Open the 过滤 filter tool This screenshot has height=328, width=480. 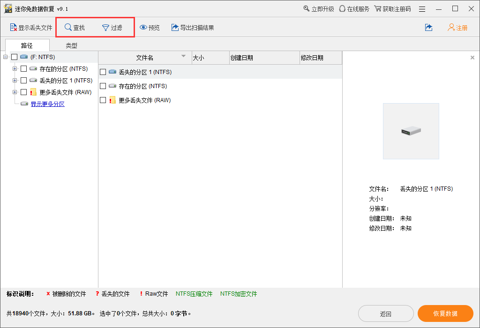pyautogui.click(x=106, y=28)
